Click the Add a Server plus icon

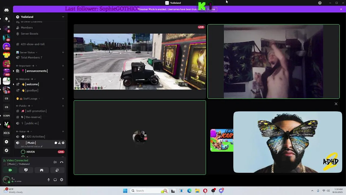click(6, 142)
